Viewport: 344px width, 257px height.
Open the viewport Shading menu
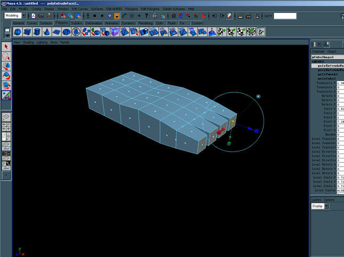click(x=28, y=42)
